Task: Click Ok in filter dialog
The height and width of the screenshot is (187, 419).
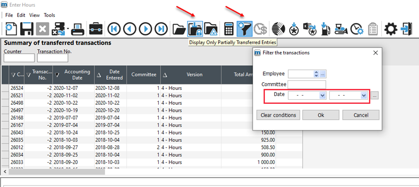Action: coord(321,115)
